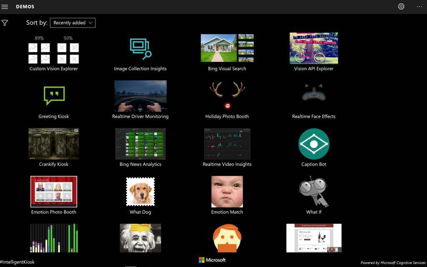Click the Realtime Video Insights label
The height and width of the screenshot is (267, 427).
tap(227, 164)
